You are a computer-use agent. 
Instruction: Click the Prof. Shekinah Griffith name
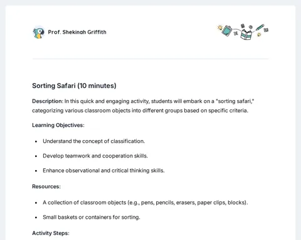tap(77, 32)
